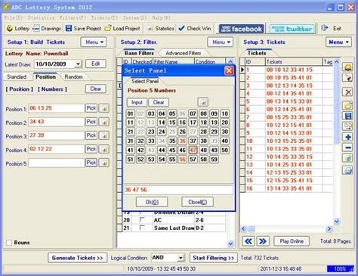Toggle number 56 in Select Panel
This screenshot has width=358, height=276.
click(x=183, y=160)
